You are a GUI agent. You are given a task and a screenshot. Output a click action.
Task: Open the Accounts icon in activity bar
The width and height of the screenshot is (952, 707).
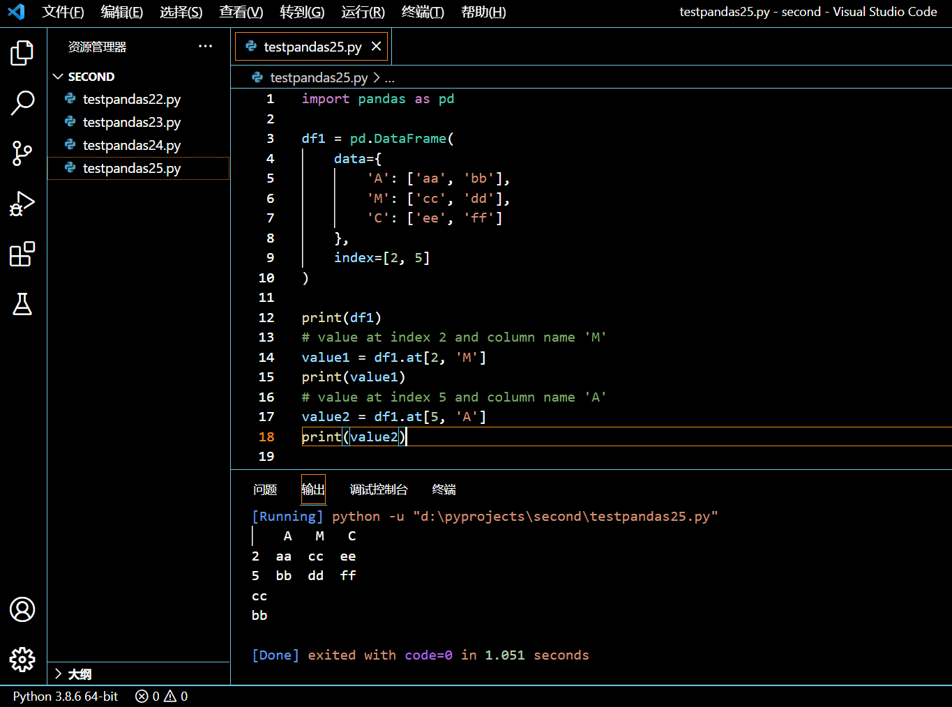click(x=22, y=609)
